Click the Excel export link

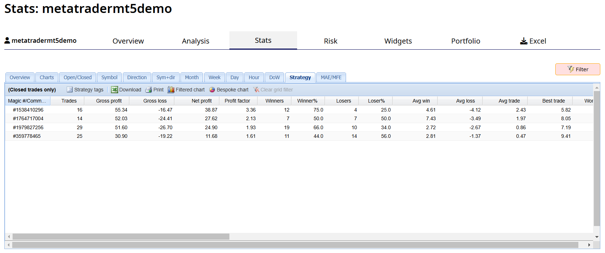pos(533,41)
